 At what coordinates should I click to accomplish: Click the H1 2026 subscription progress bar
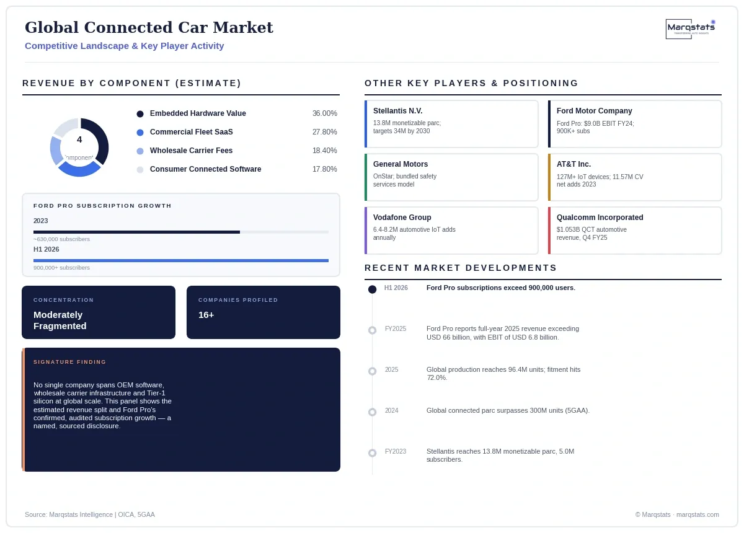pyautogui.click(x=181, y=260)
